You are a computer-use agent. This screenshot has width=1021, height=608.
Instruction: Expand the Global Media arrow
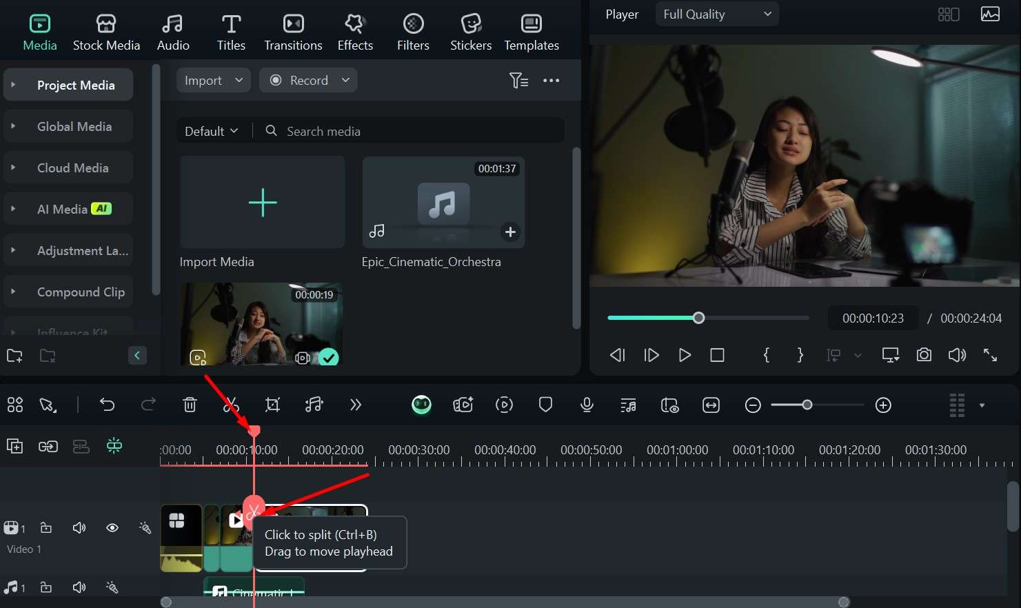[x=13, y=126]
